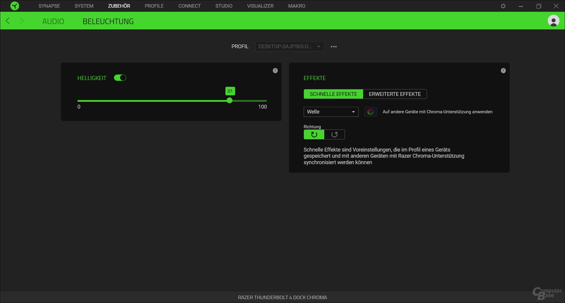Open the user account avatar
The image size is (565, 303).
click(553, 21)
